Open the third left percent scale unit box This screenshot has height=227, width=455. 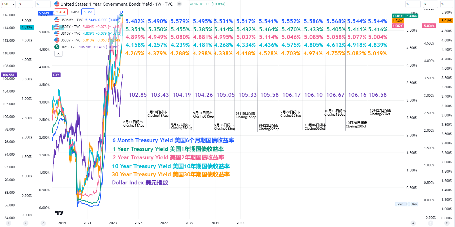(x=43, y=4)
